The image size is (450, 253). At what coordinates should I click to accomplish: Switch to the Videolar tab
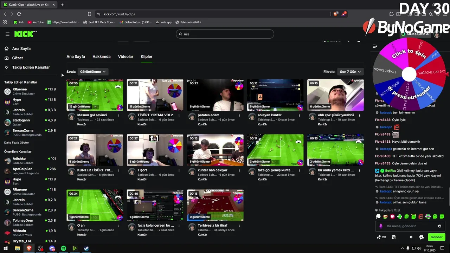(126, 57)
